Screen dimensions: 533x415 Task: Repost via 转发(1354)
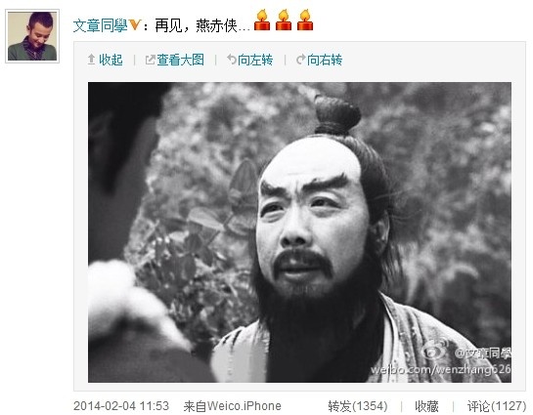point(358,406)
